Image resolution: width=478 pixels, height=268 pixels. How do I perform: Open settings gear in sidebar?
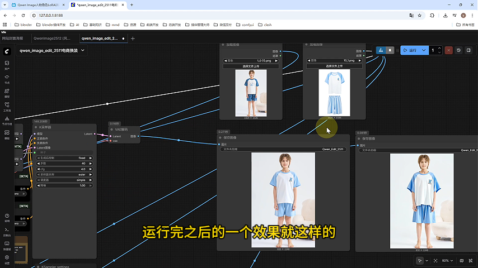tap(7, 259)
